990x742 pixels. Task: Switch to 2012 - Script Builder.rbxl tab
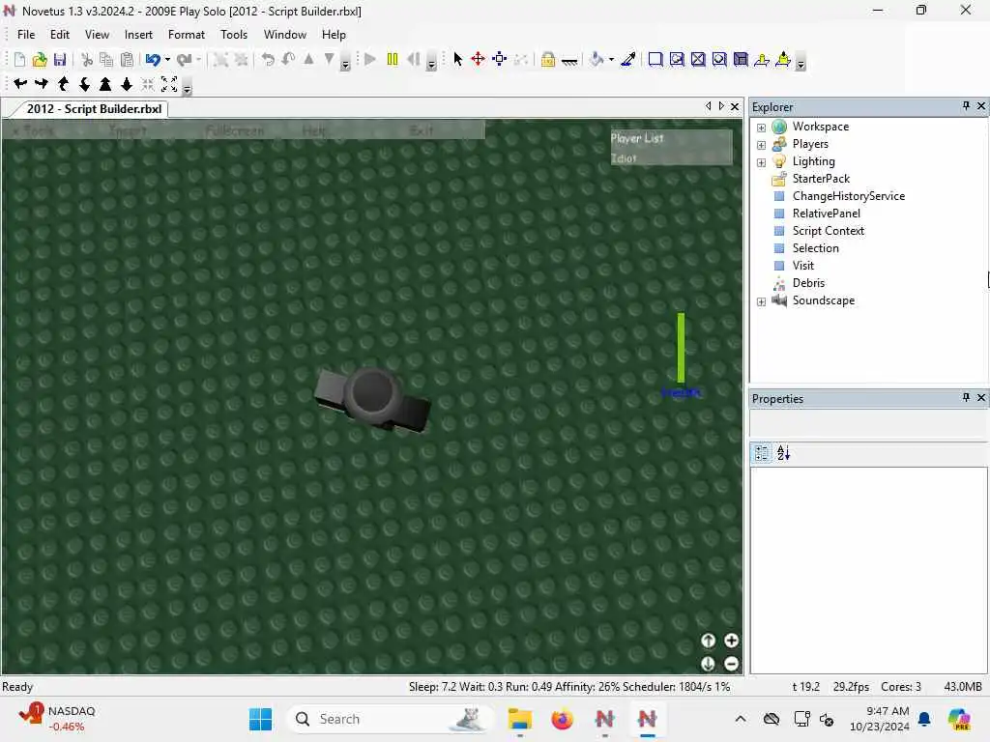(94, 108)
